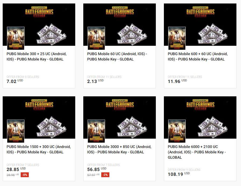Image resolution: width=241 pixels, height=186 pixels.
Task: Click the Battlegrounds Mobile logo on the 1500 + 300 UC card
Action: 39,105
